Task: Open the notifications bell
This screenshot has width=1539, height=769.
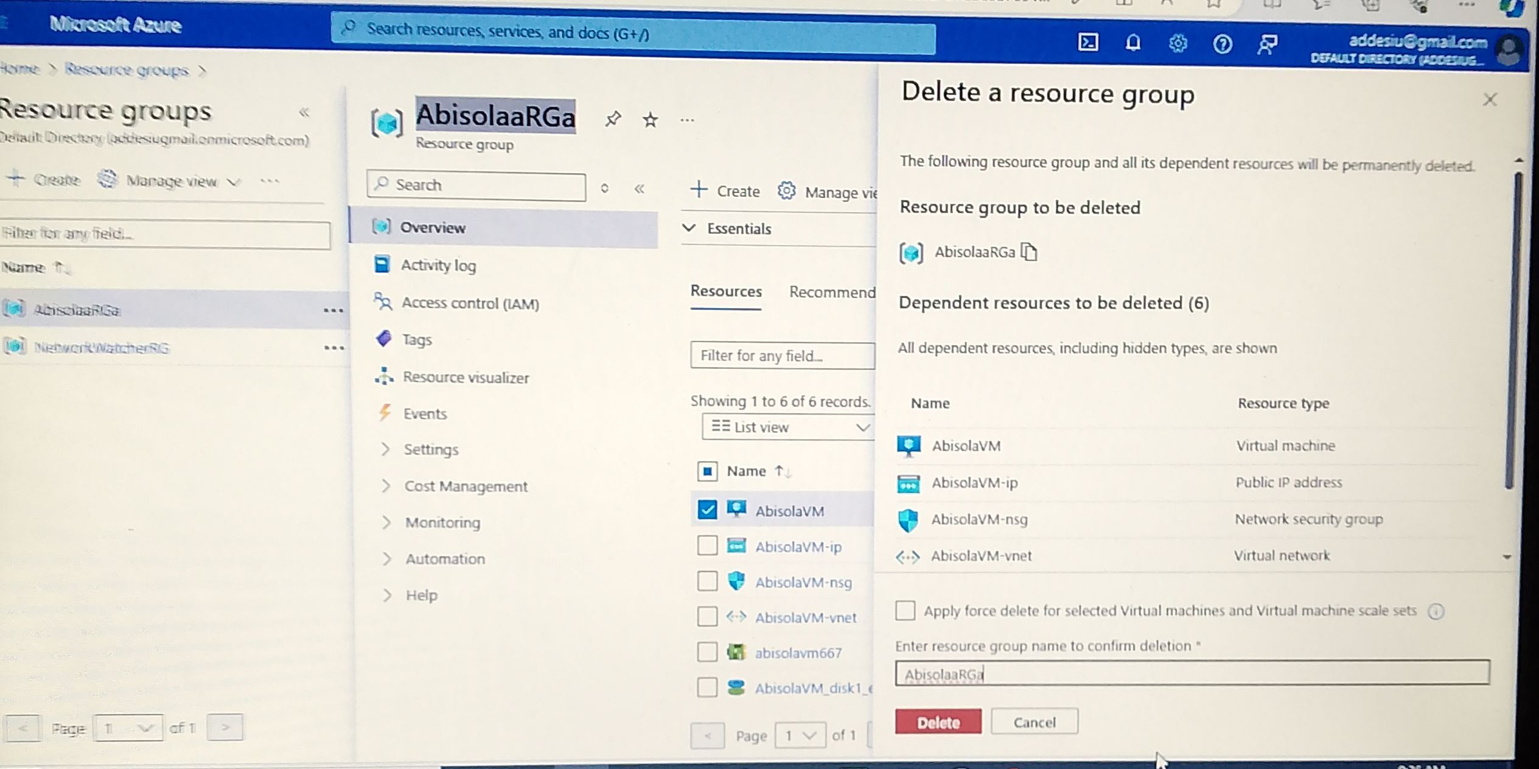Action: pos(1132,43)
